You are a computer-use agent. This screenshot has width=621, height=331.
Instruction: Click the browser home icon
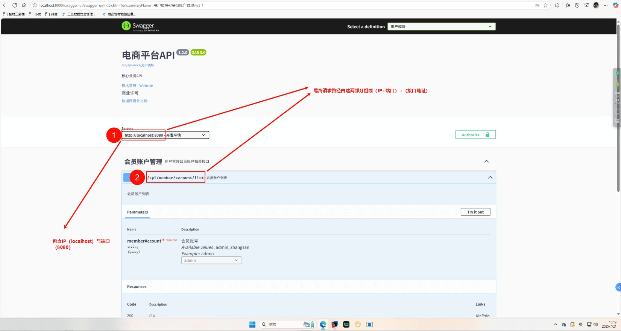click(24, 5)
